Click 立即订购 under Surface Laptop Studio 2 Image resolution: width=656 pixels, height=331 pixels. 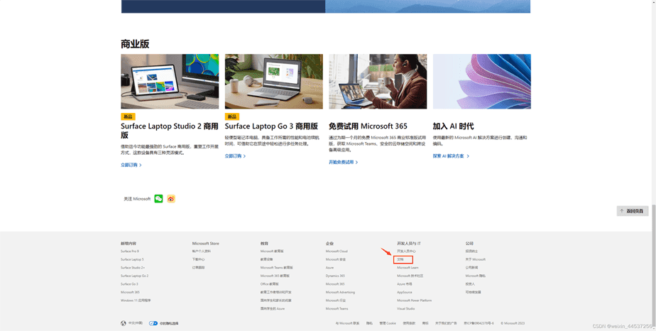click(131, 165)
